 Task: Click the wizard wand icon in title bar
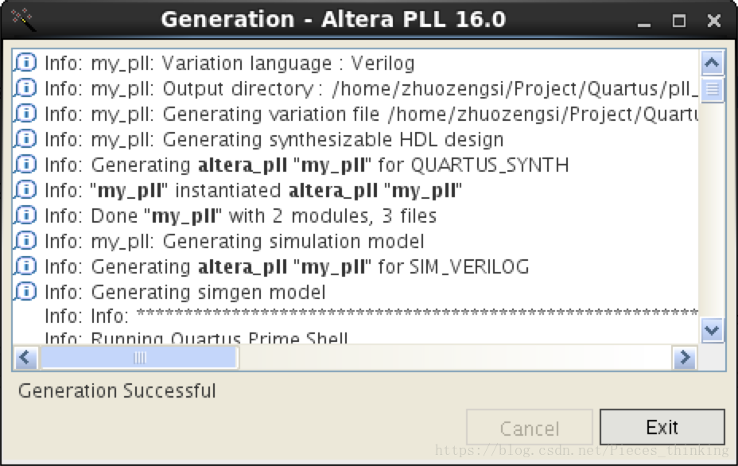22,19
